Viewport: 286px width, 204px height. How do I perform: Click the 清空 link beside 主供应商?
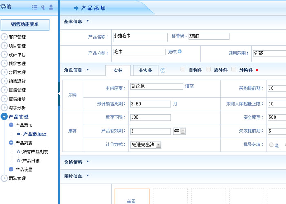pos(190,86)
